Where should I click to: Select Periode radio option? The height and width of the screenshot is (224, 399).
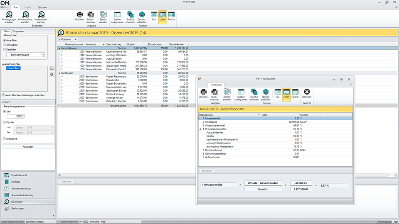(4, 122)
